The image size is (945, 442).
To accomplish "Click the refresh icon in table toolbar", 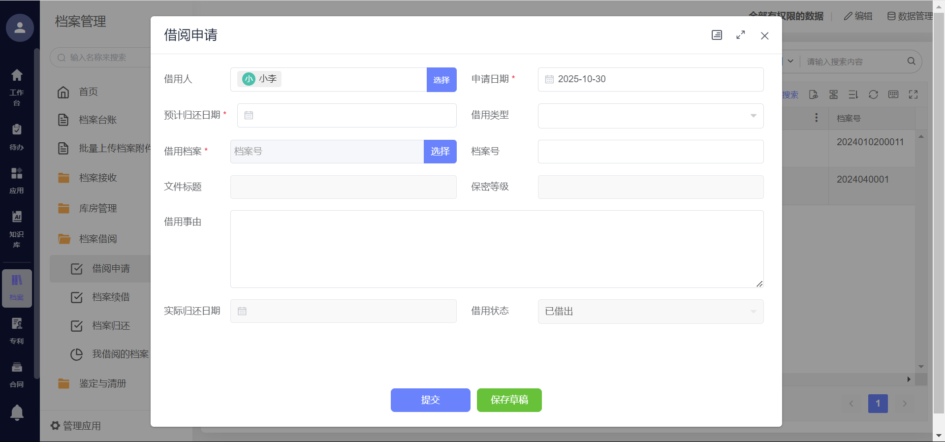I will [x=873, y=95].
